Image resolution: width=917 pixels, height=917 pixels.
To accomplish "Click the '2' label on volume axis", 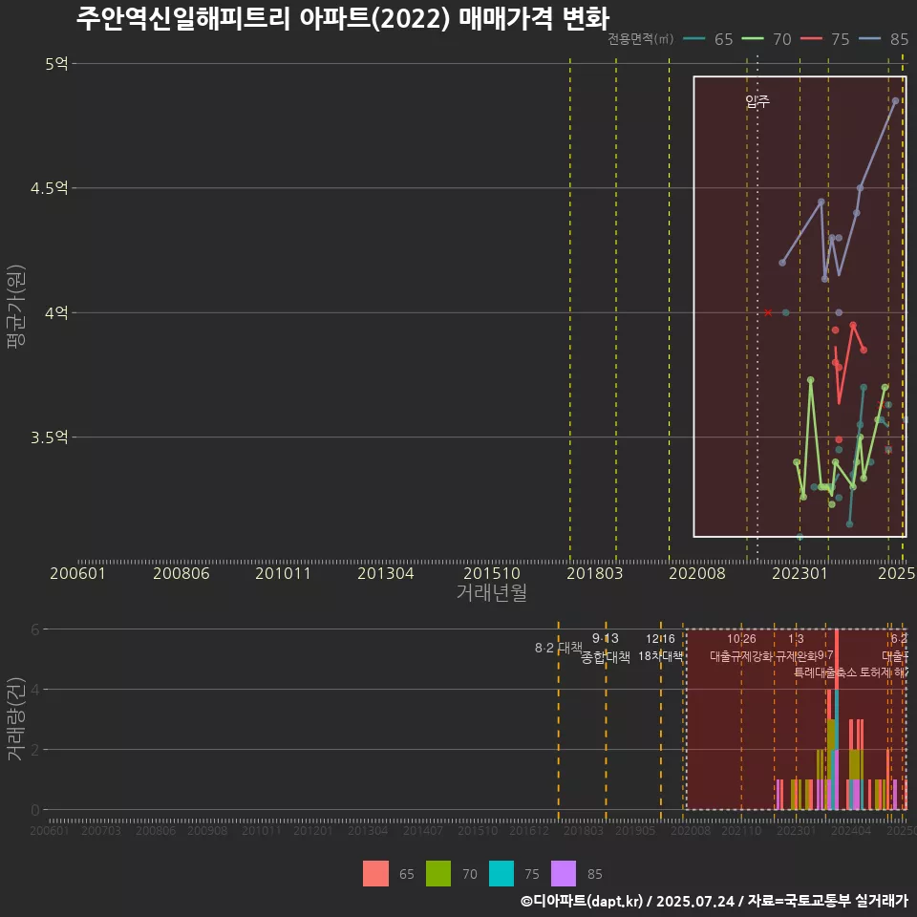I will [35, 750].
